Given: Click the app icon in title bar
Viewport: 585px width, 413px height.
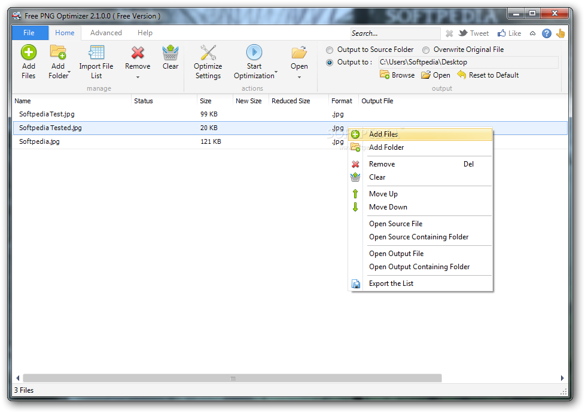Looking at the screenshot, I should point(17,16).
